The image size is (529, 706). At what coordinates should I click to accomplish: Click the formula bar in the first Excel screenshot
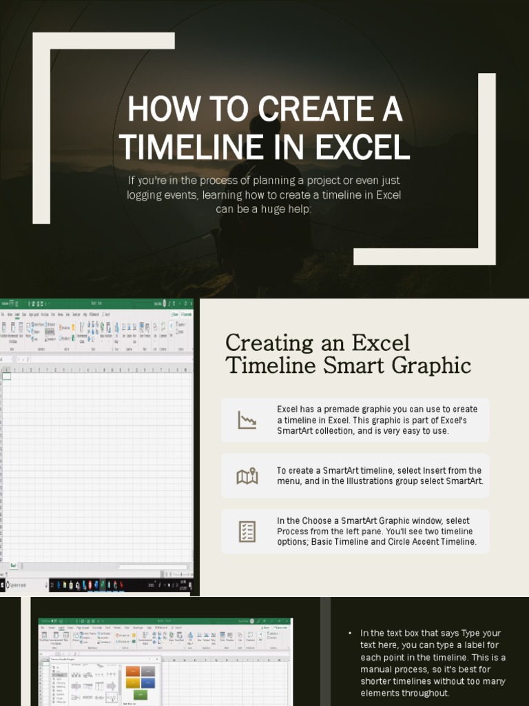[112, 359]
